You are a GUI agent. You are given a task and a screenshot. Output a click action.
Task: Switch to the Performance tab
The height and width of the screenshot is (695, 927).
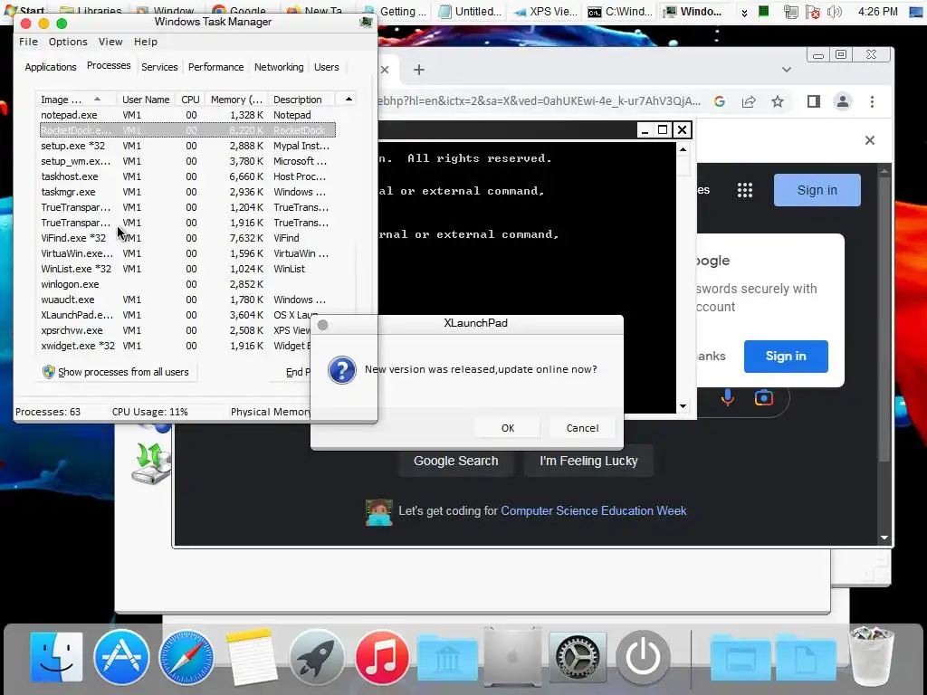[x=215, y=67]
